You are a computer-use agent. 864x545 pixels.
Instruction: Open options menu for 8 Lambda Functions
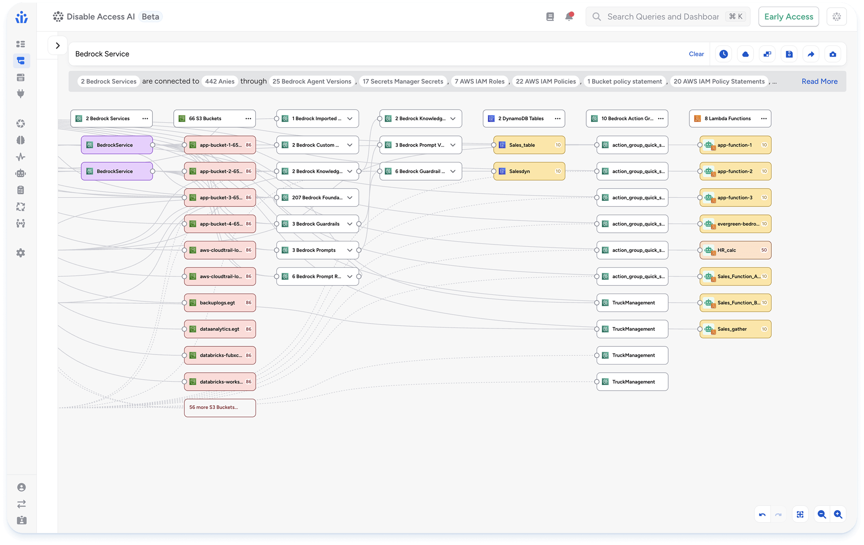point(764,118)
